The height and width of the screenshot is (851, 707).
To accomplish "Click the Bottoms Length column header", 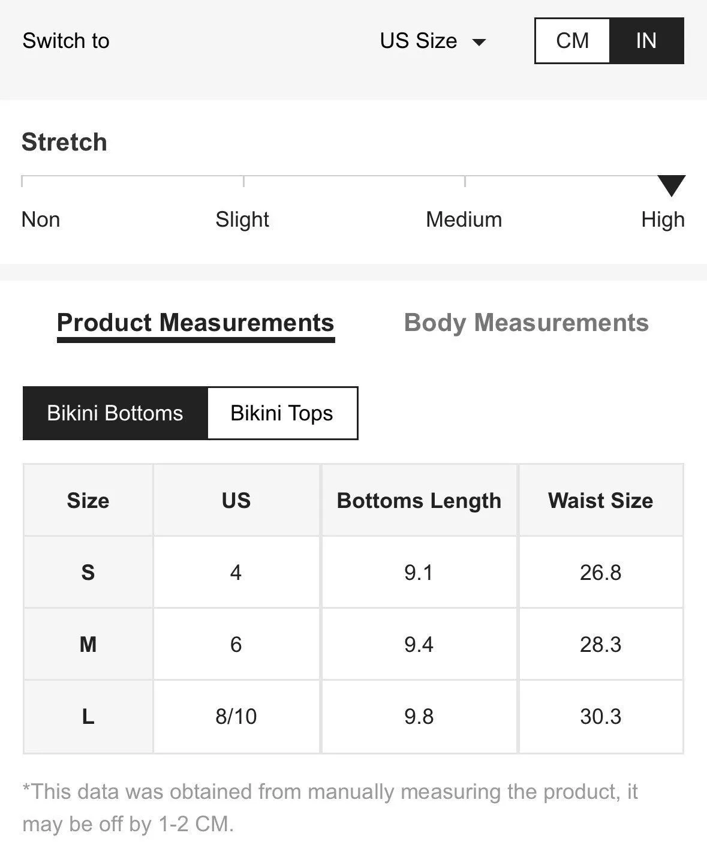I will click(419, 500).
